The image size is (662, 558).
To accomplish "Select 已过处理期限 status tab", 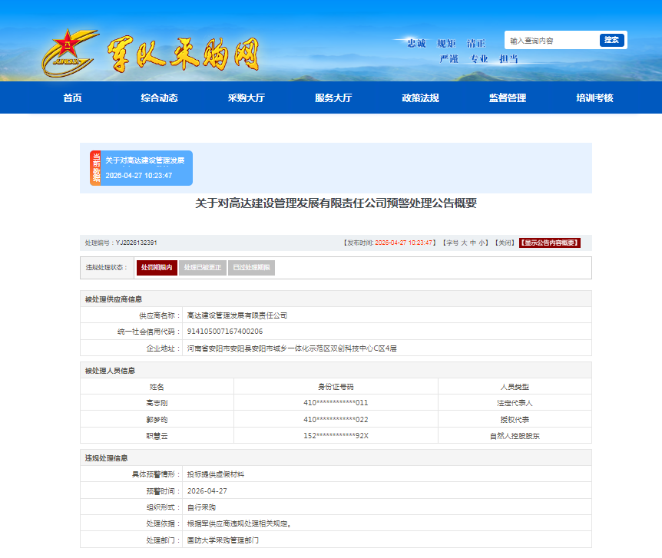I will point(251,268).
